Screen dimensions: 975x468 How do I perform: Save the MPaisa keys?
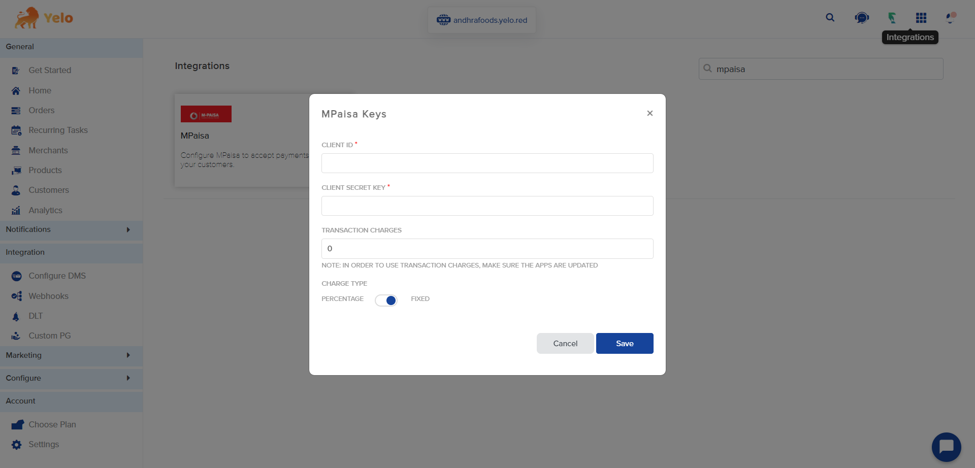tap(625, 344)
